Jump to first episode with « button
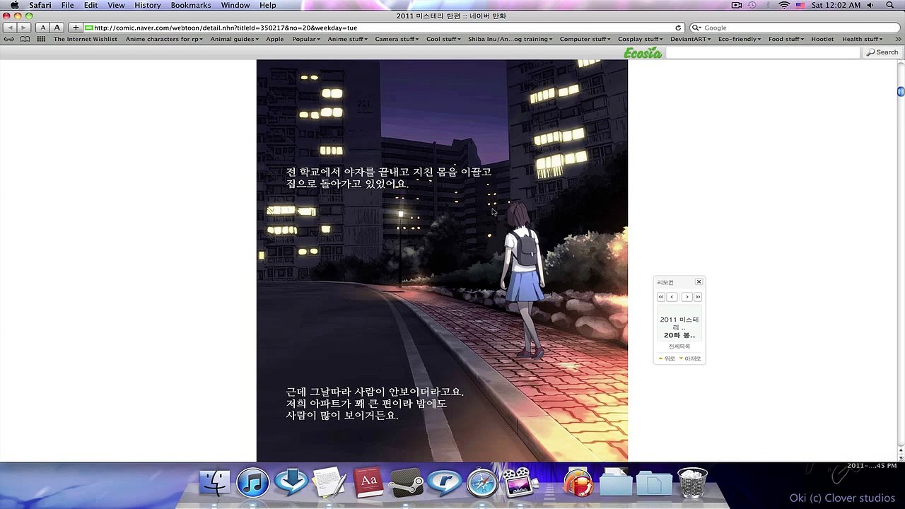This screenshot has width=905, height=509. 661,297
